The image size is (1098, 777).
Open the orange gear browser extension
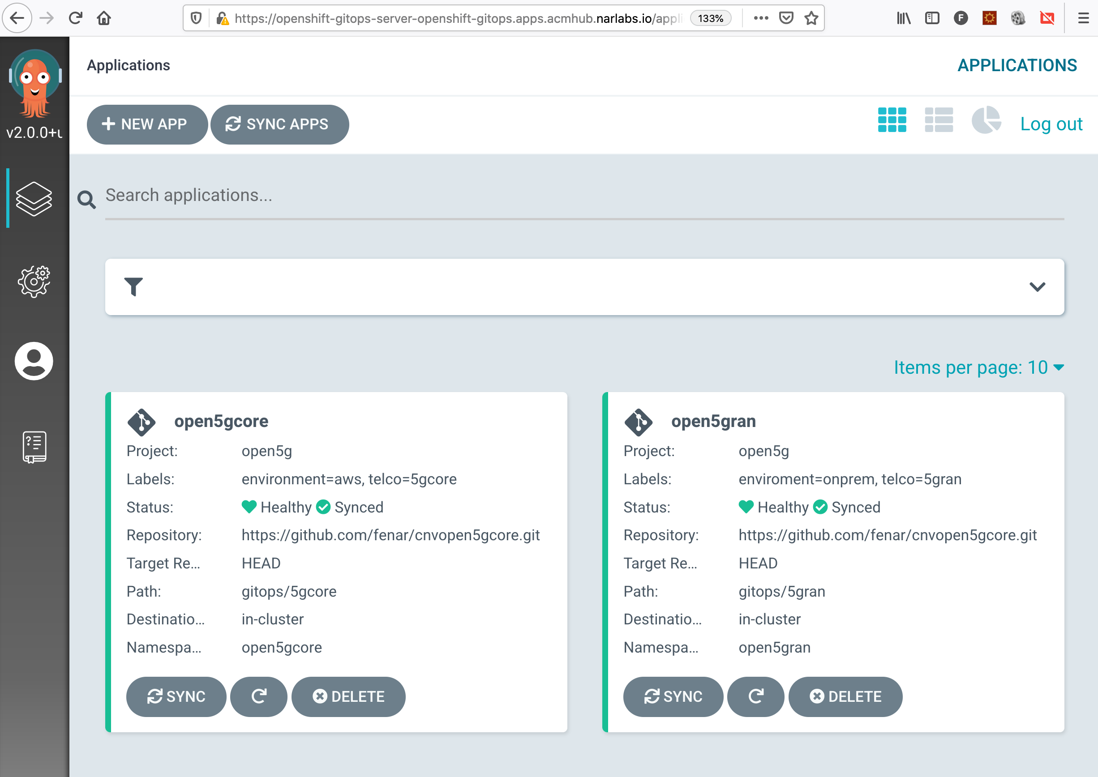(989, 18)
